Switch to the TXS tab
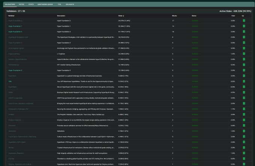 59,4
